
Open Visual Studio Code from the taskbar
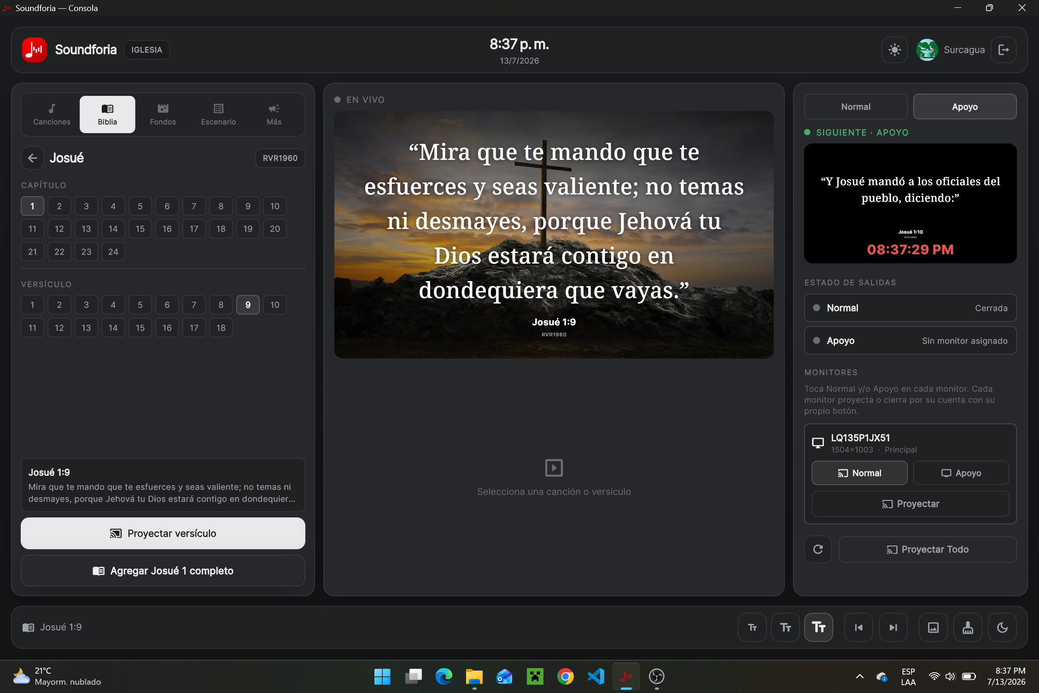click(595, 676)
